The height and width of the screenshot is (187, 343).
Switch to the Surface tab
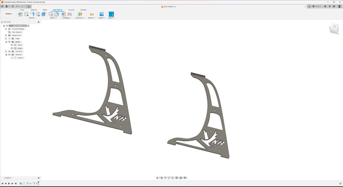pyautogui.click(x=34, y=10)
